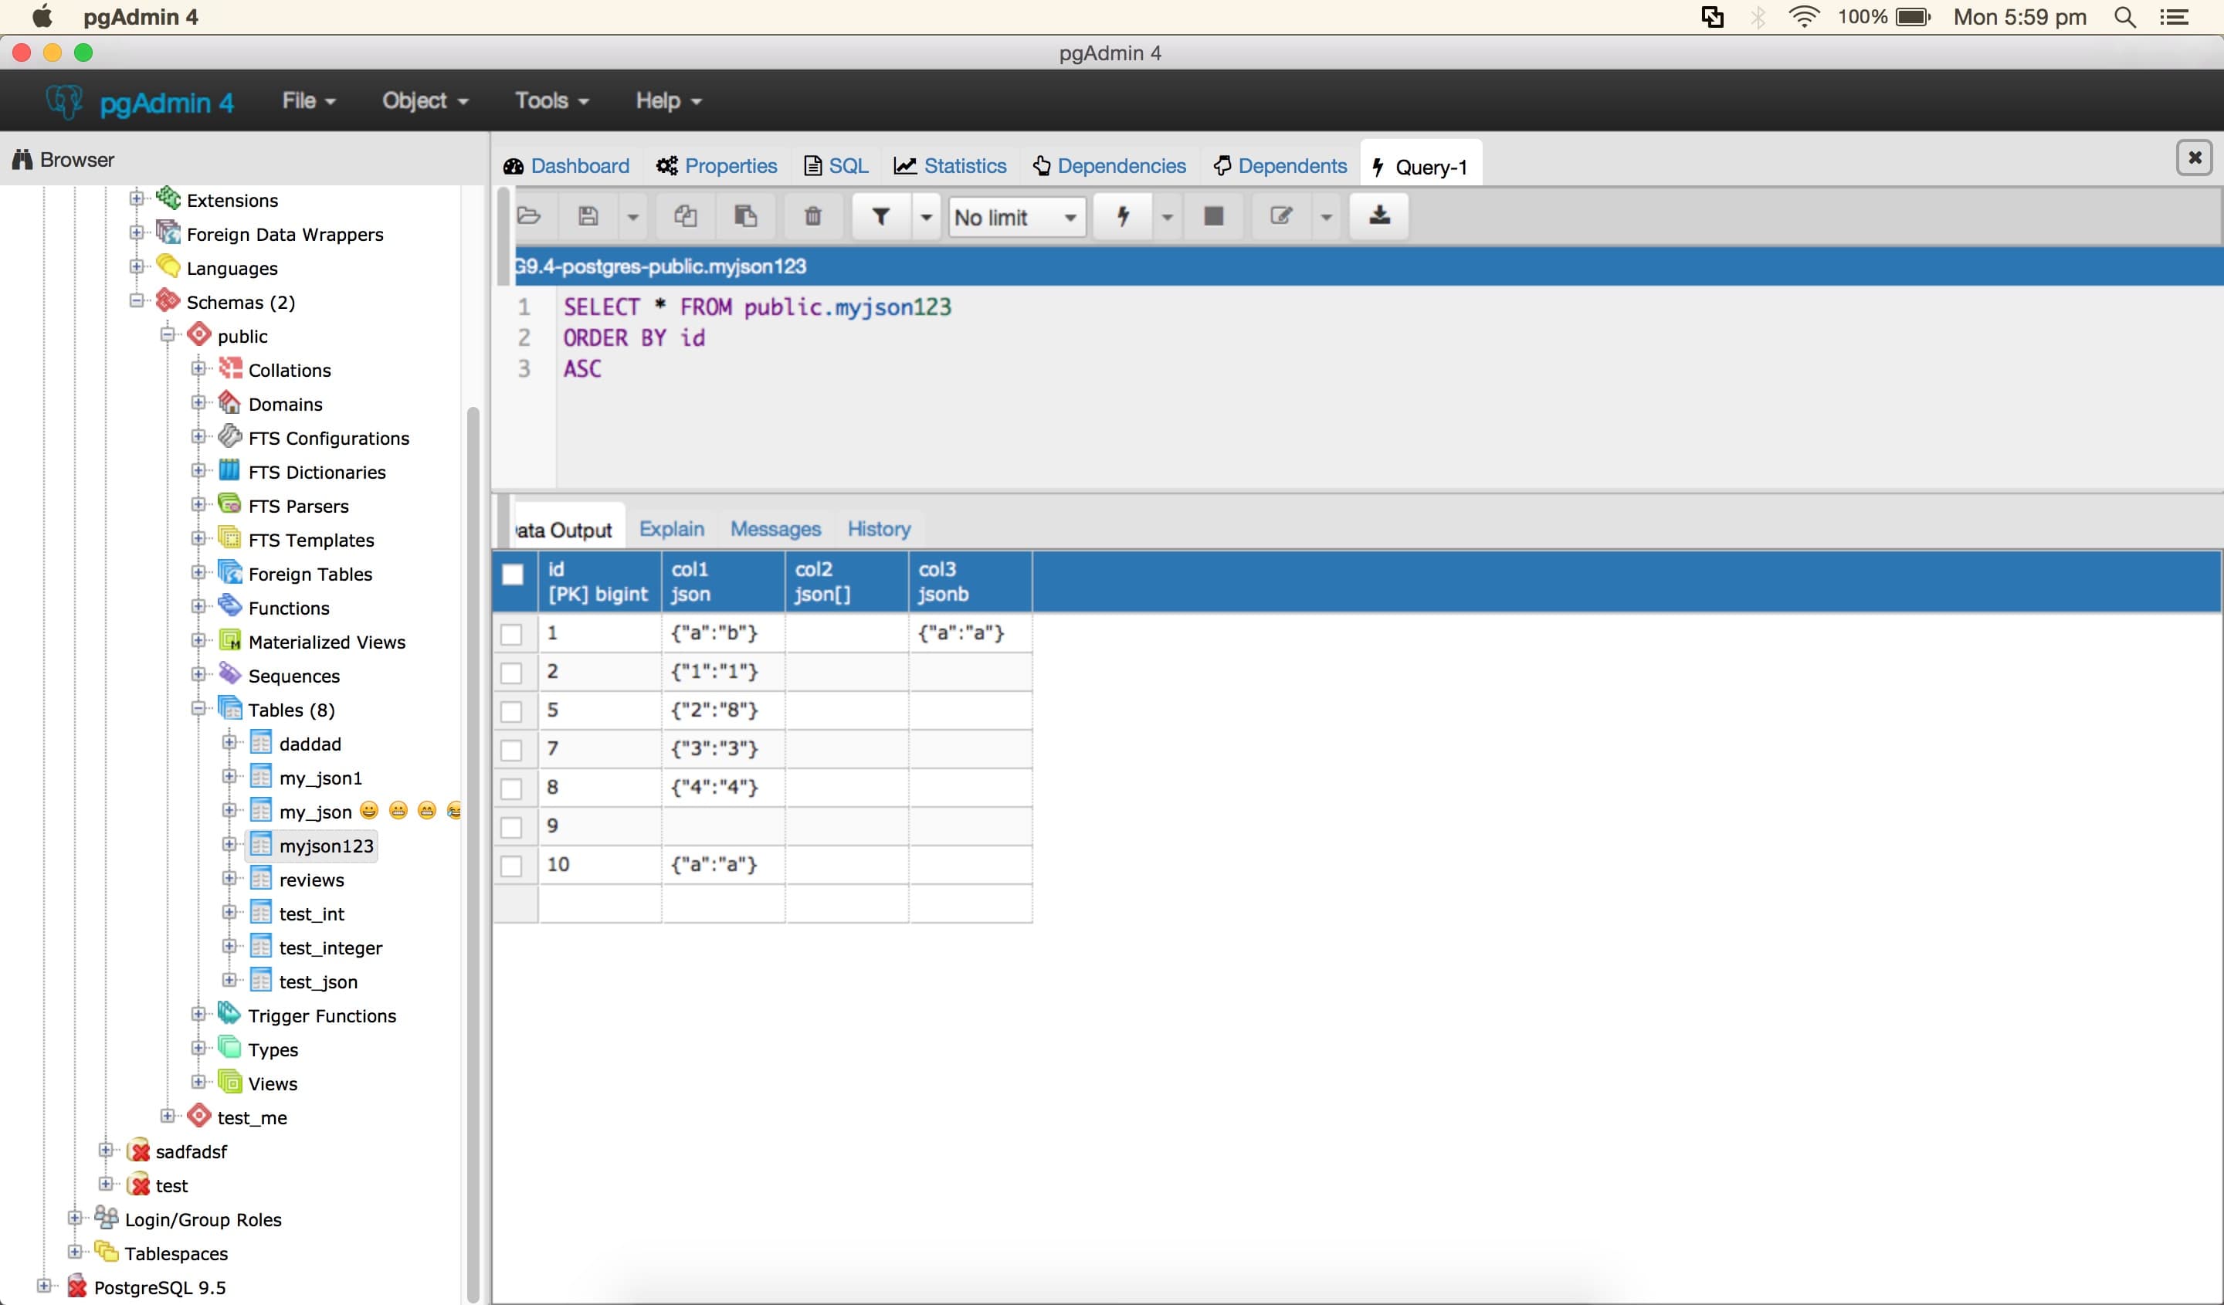Check the checkbox for row id 1
The width and height of the screenshot is (2224, 1305).
512,633
